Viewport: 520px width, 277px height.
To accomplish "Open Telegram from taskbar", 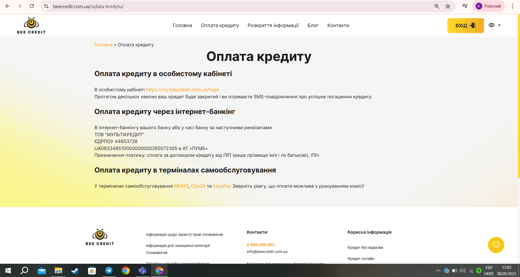I will click(109, 271).
